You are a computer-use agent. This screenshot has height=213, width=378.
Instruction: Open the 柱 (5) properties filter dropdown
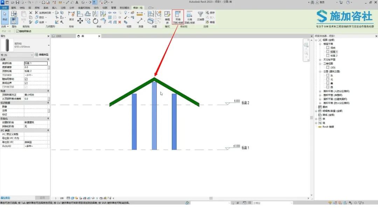tap(17, 55)
